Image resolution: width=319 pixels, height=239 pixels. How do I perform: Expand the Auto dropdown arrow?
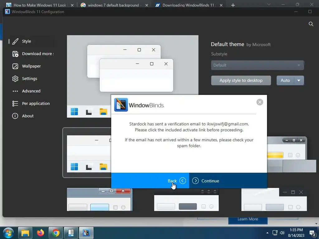tap(299, 81)
